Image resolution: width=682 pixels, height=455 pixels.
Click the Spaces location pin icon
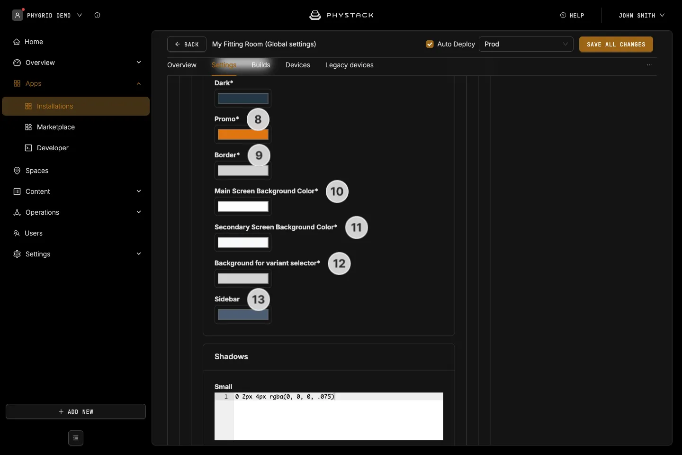click(x=17, y=171)
